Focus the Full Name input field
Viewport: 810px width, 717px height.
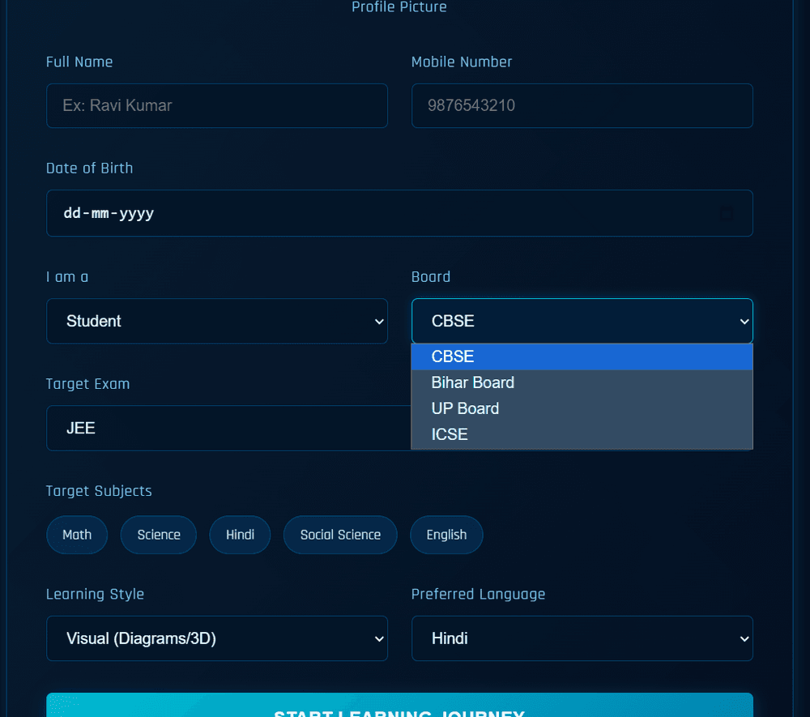(216, 105)
